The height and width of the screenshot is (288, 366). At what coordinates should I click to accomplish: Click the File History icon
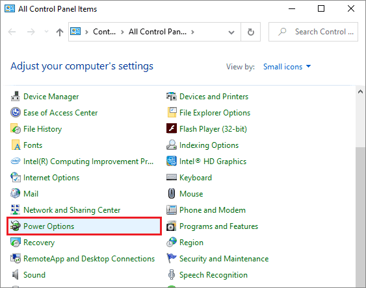(x=16, y=128)
